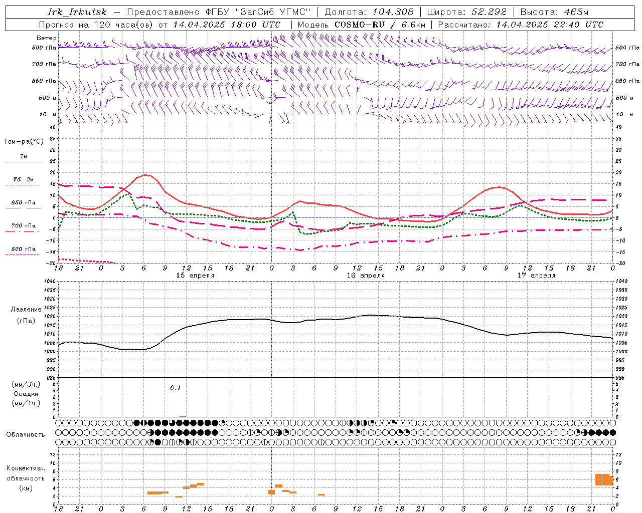Image resolution: width=642 pixels, height=513 pixels.
Task: Click the '0.1' precipitation amount value
Action: 175,388
